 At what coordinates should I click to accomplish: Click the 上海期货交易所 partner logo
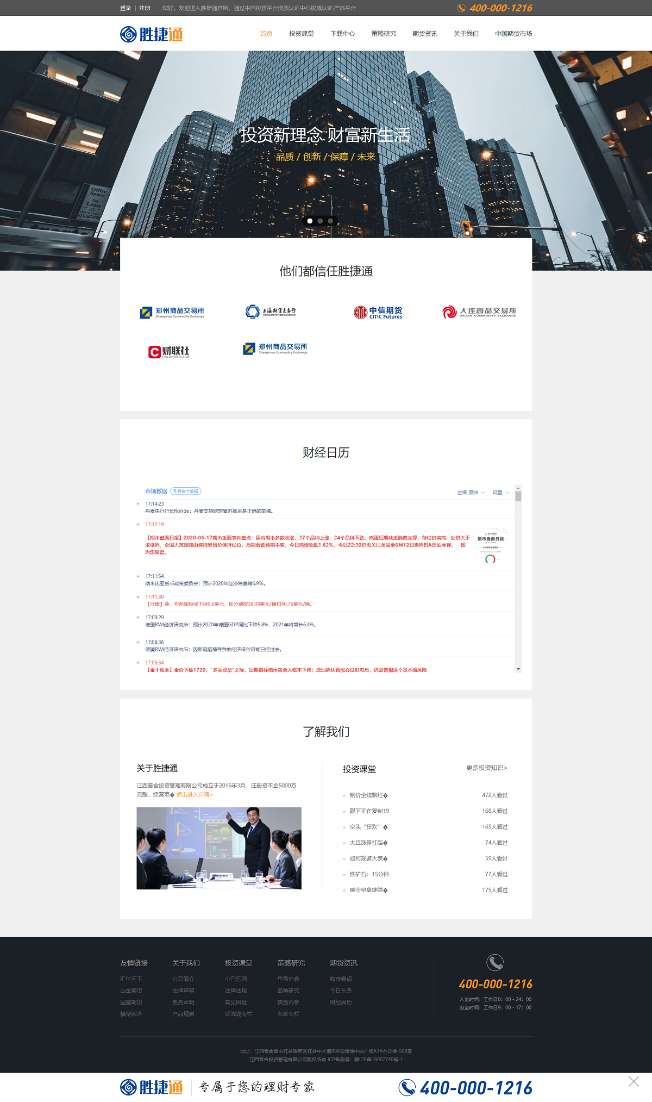tap(271, 312)
